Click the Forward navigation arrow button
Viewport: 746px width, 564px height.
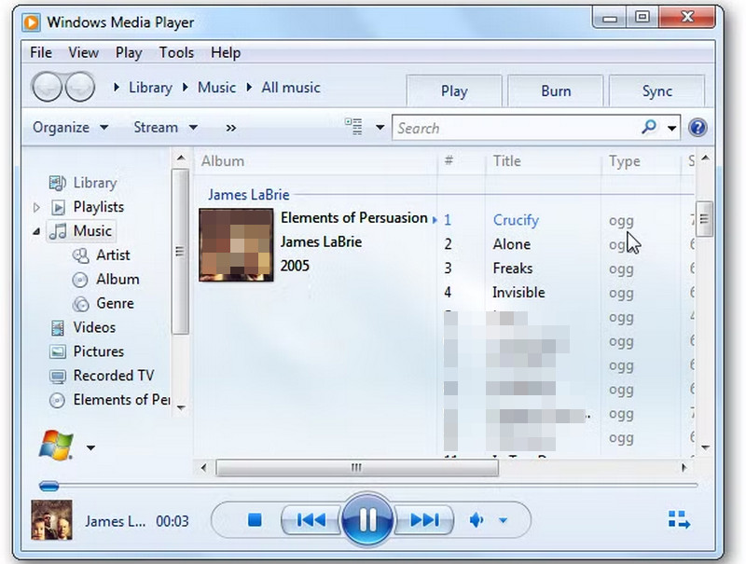pyautogui.click(x=79, y=87)
